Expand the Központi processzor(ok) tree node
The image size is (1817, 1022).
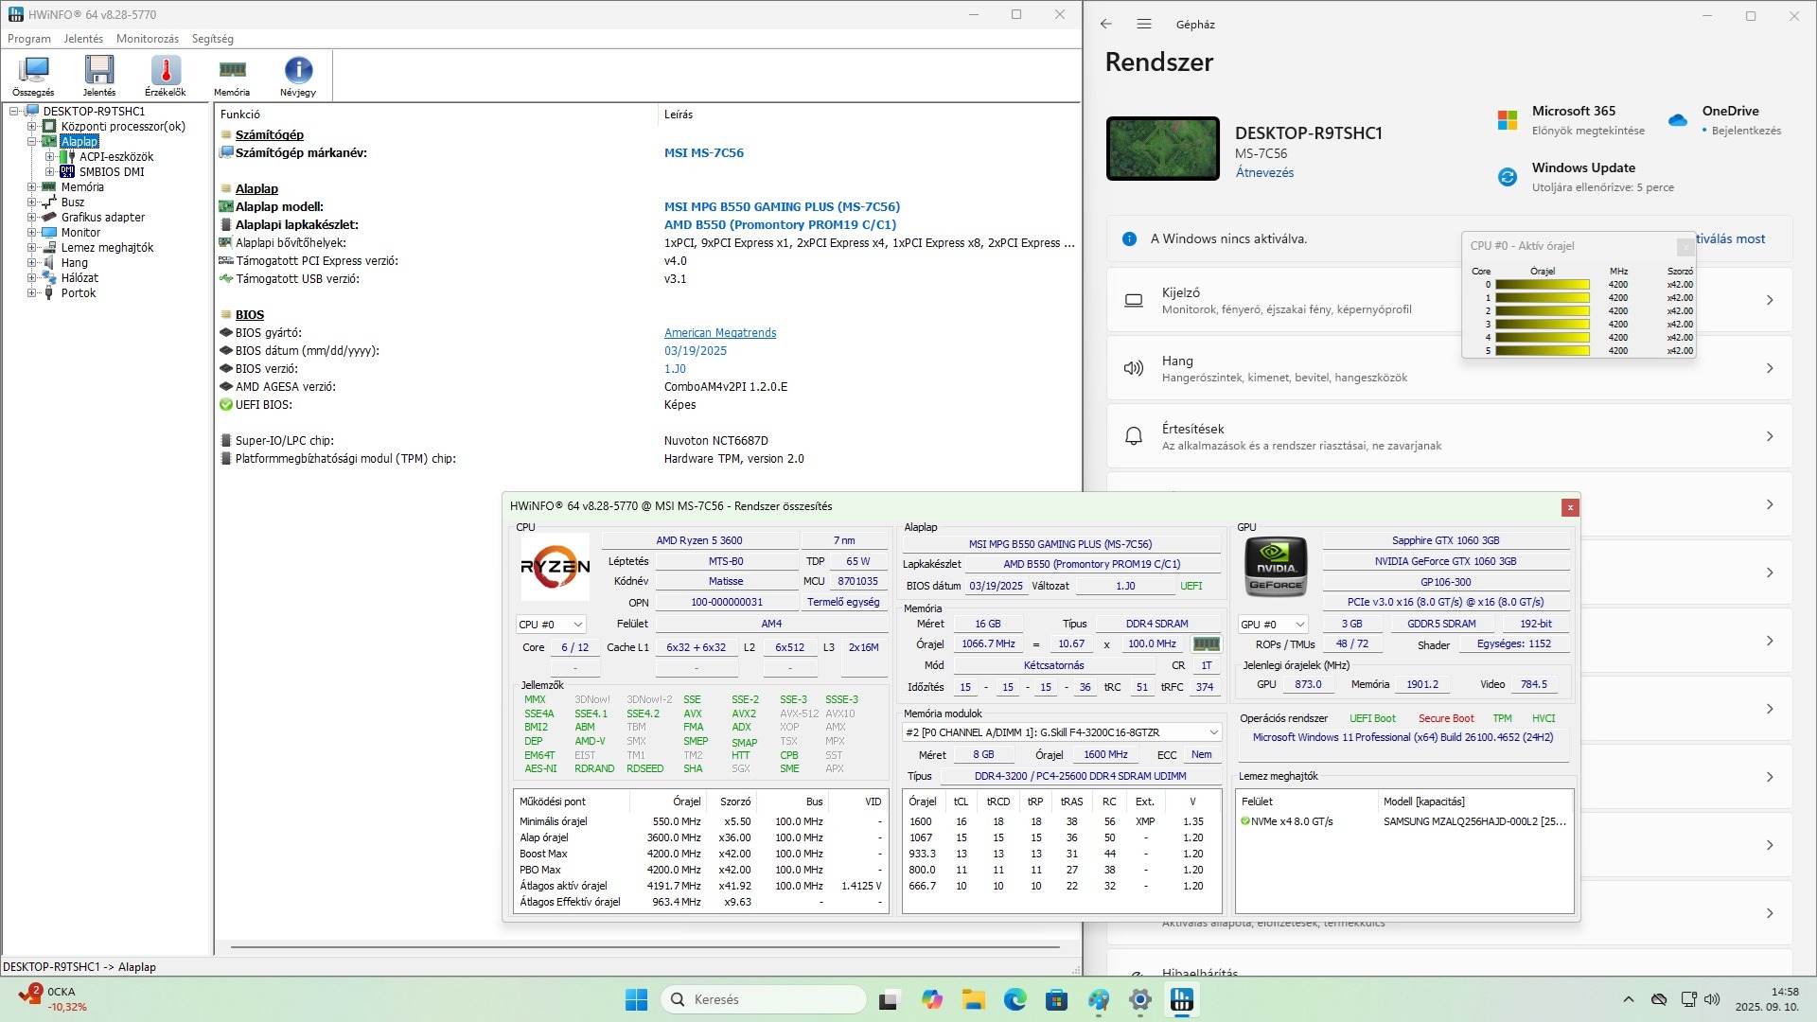tap(31, 126)
